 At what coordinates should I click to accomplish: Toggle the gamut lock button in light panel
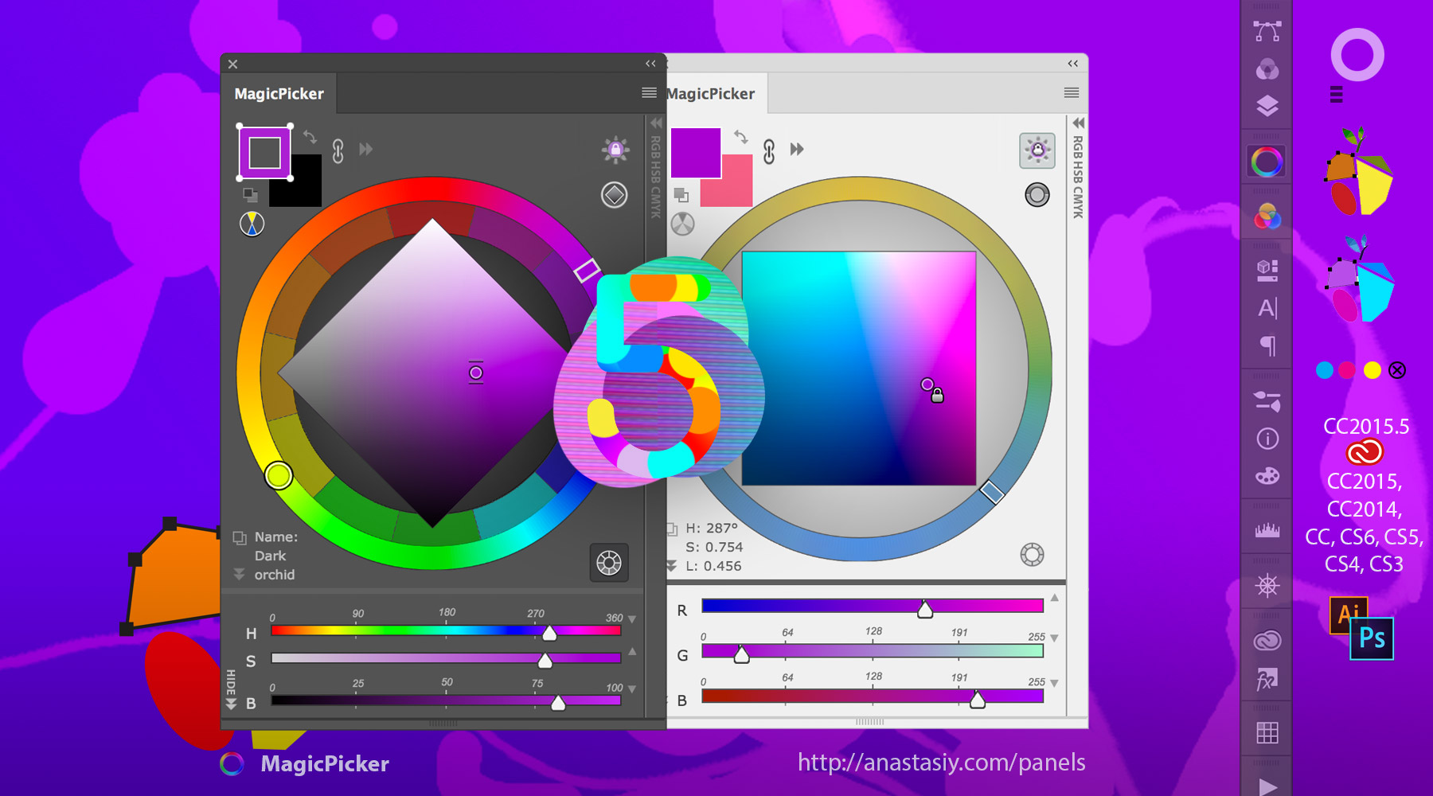pos(1037,150)
